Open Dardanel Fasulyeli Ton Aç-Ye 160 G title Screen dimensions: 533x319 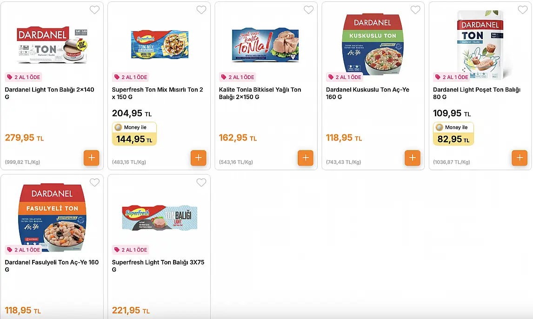52,266
